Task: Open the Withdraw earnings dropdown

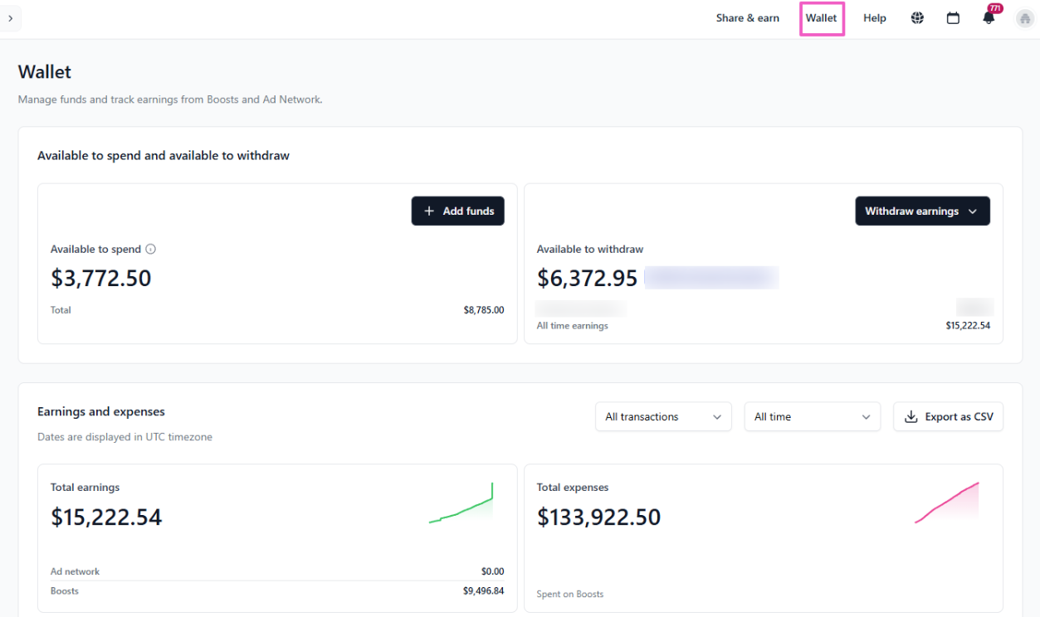Action: point(922,211)
